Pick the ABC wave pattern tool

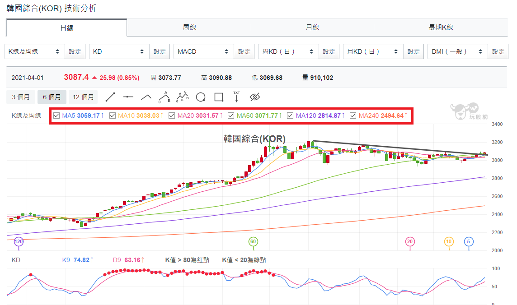pos(164,97)
